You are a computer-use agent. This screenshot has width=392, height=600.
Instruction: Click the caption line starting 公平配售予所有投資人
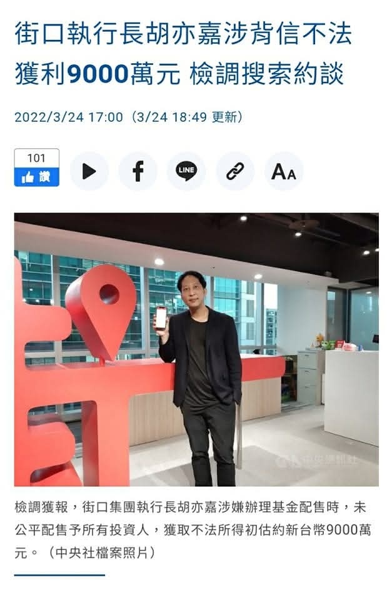193,530
